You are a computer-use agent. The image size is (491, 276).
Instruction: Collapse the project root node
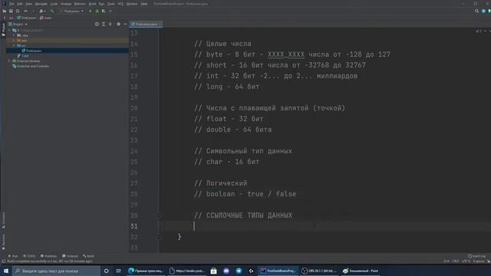pyautogui.click(x=9, y=31)
